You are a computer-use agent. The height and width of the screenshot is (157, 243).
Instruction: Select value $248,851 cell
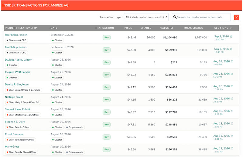(171, 125)
